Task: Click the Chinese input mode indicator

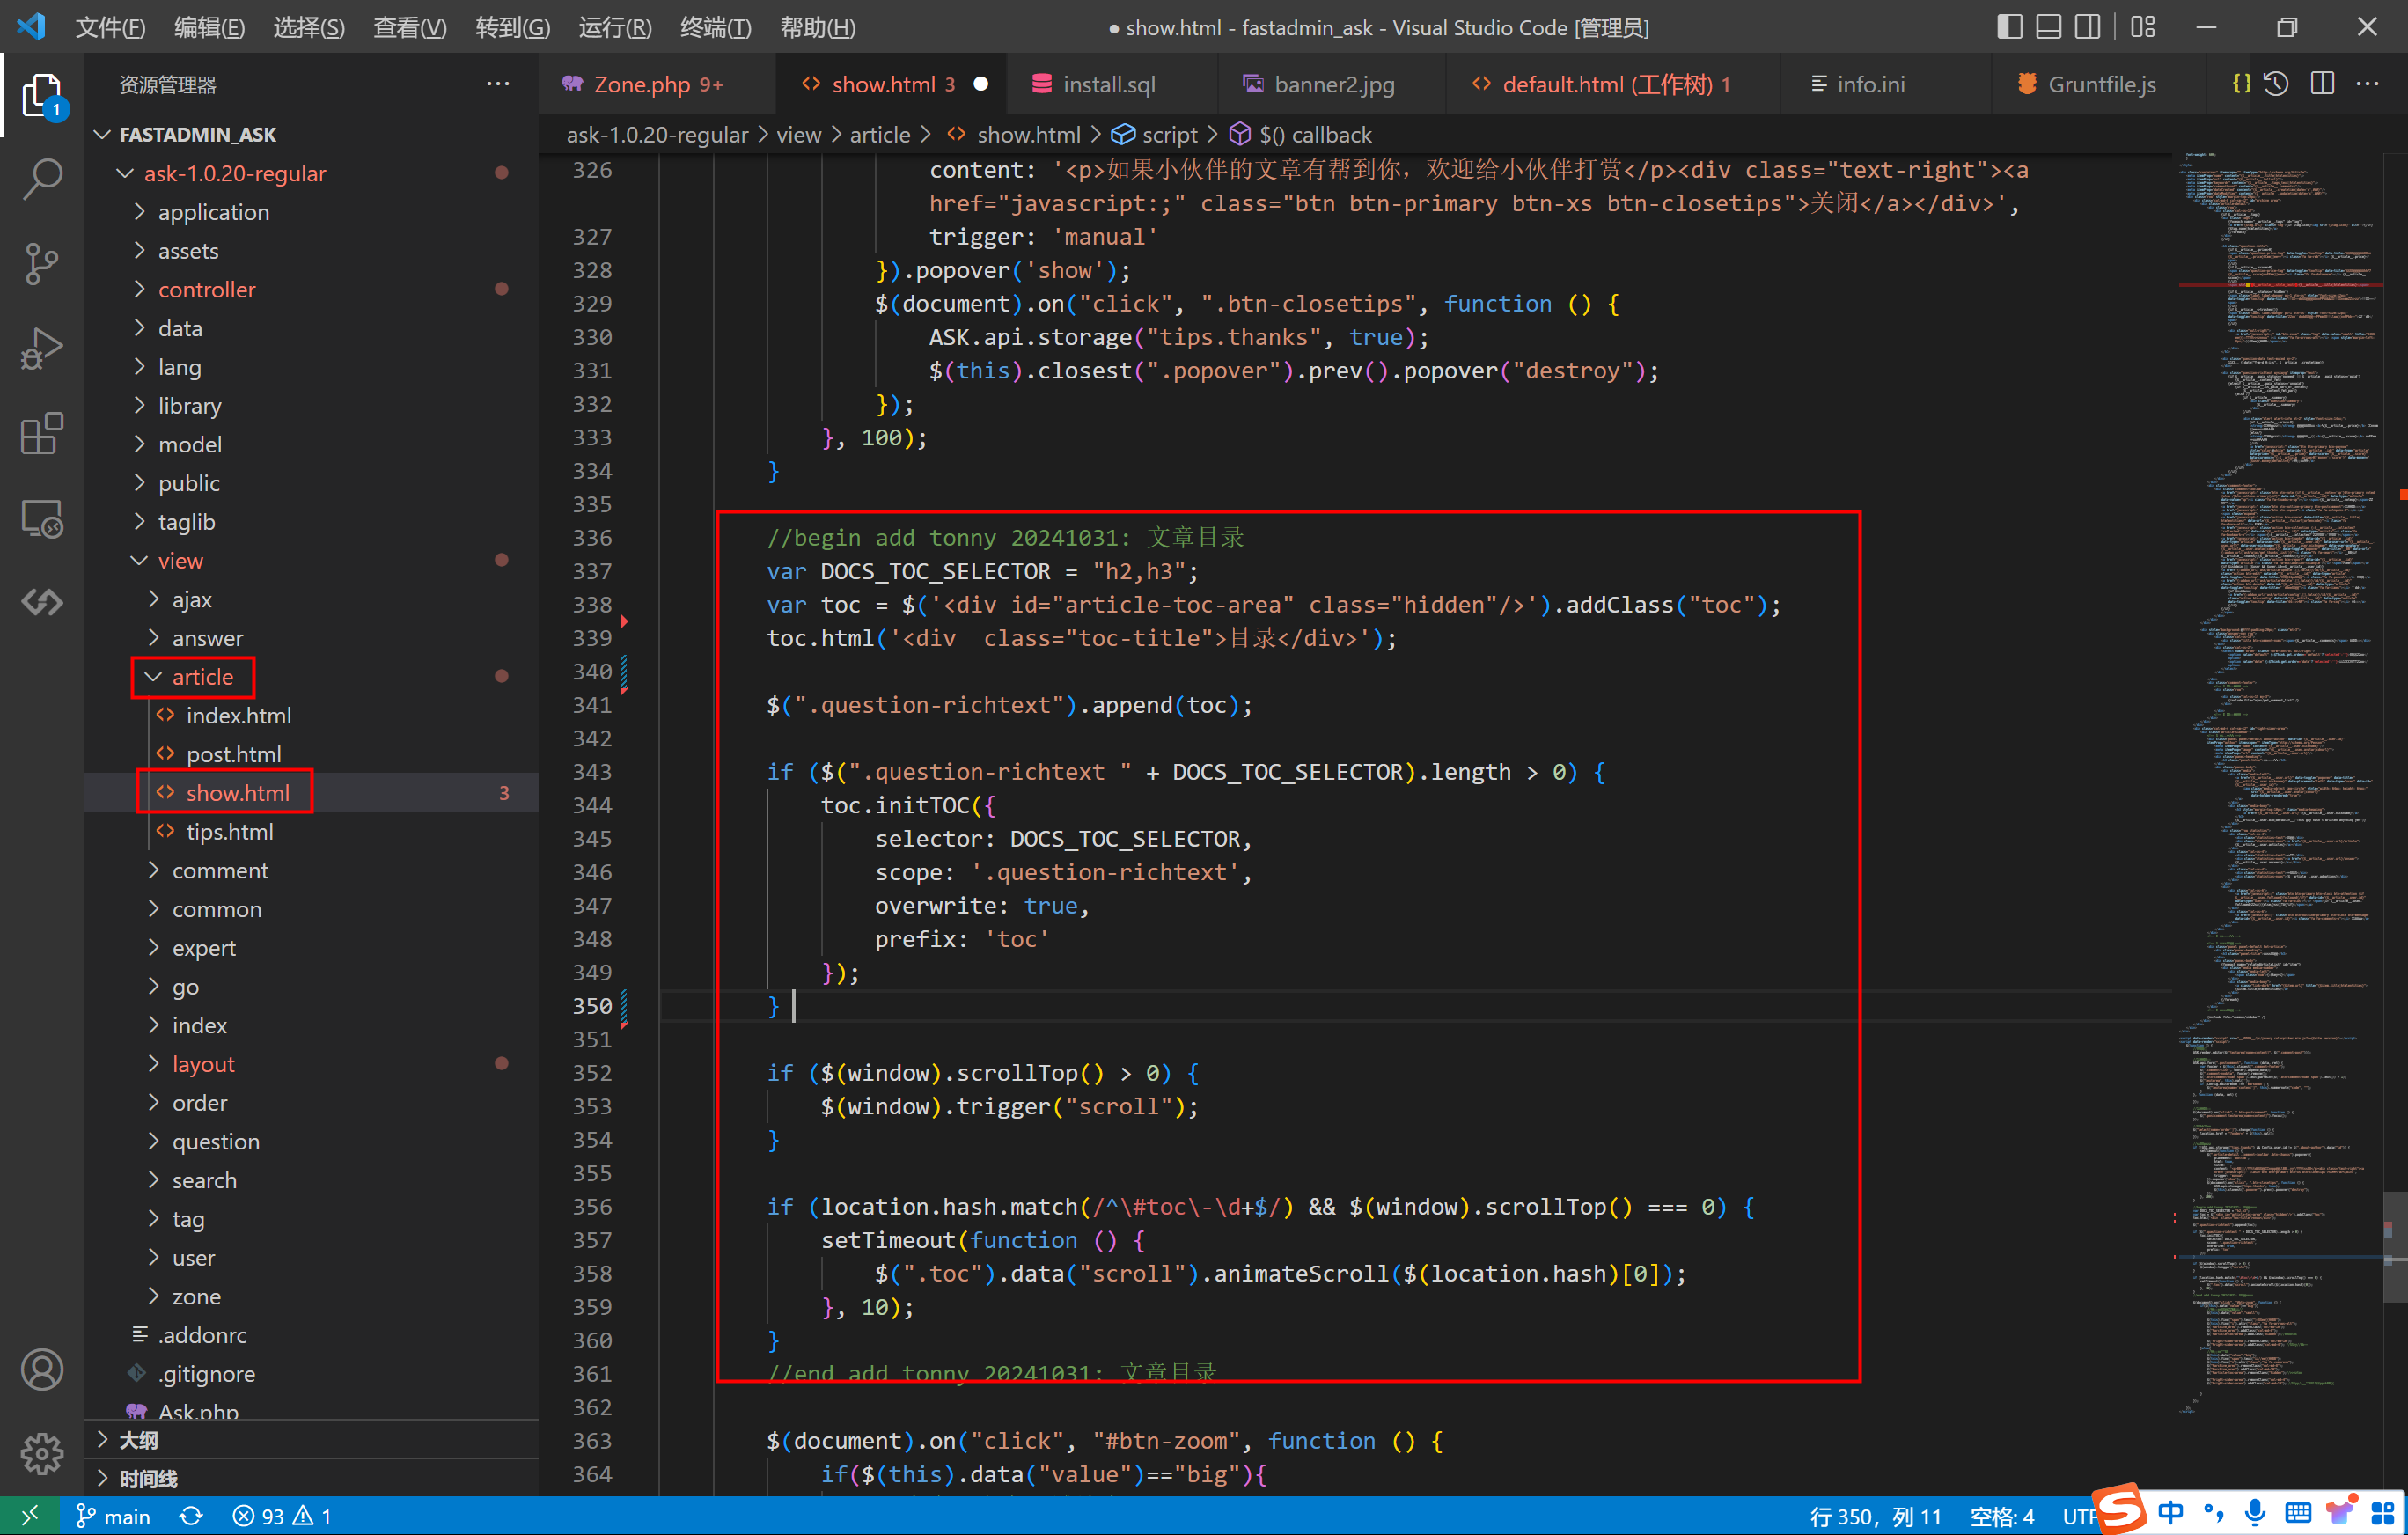Action: pyautogui.click(x=2171, y=1514)
